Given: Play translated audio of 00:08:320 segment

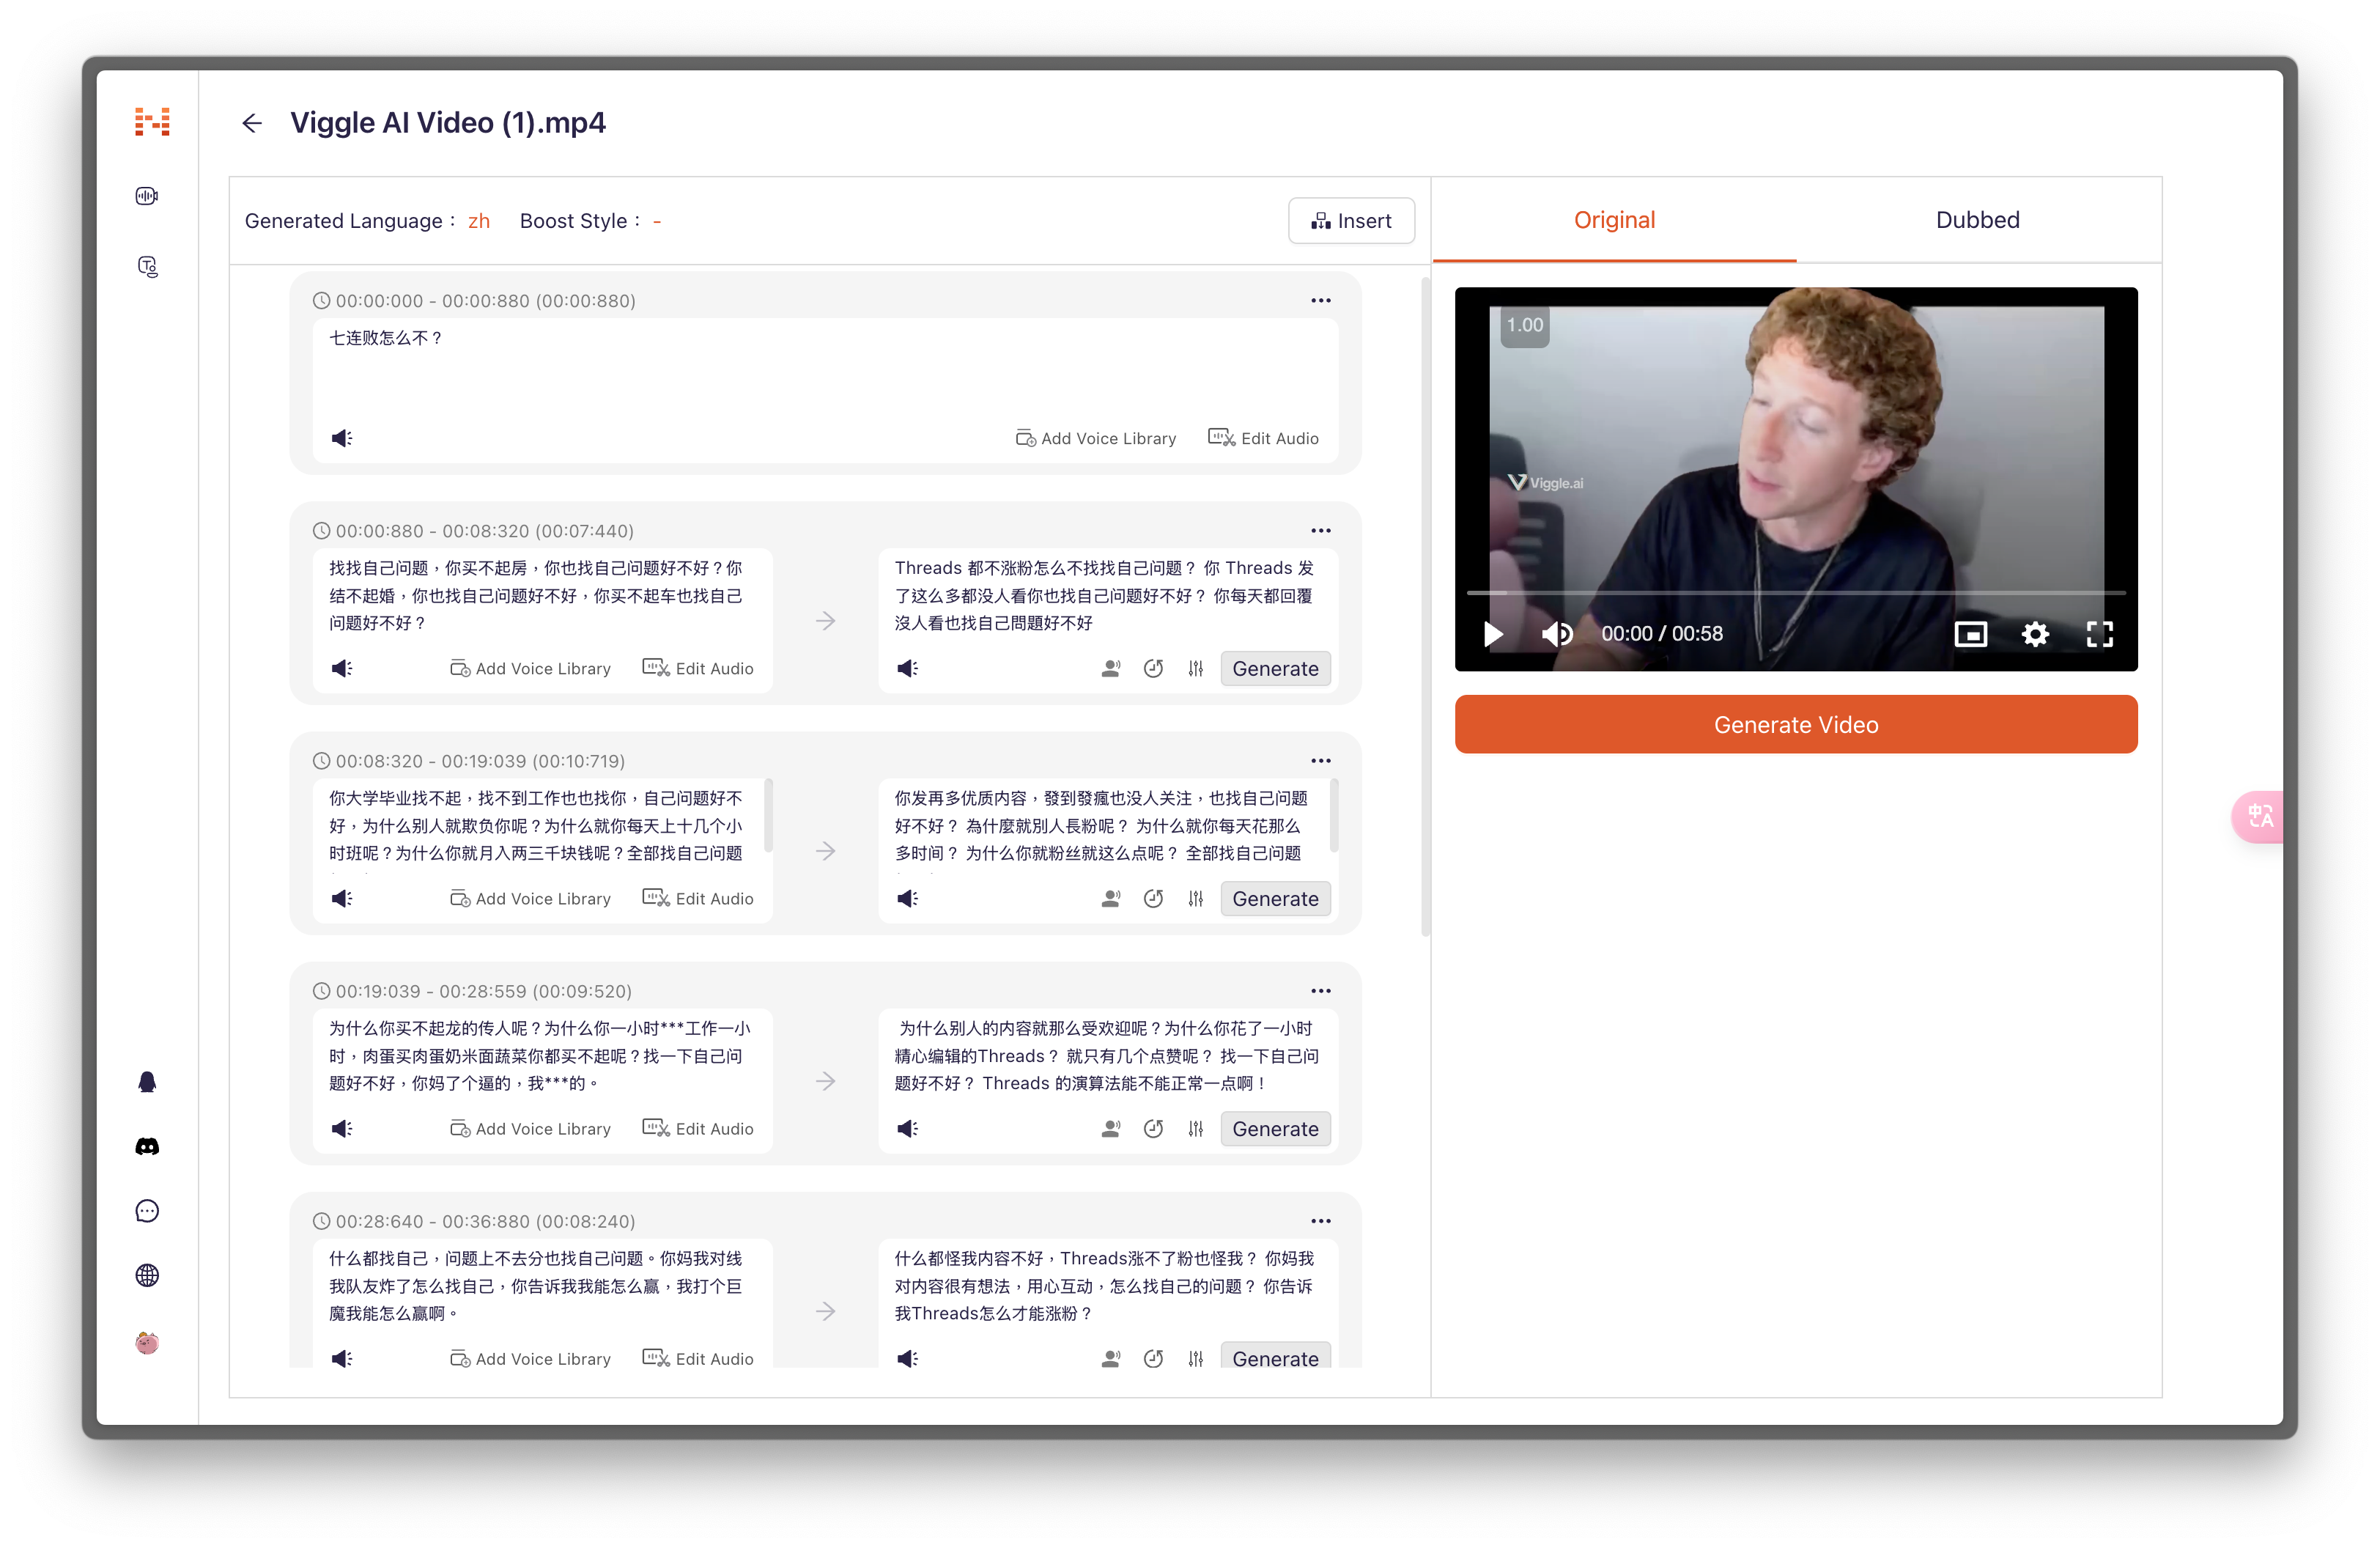Looking at the screenshot, I should tap(907, 898).
